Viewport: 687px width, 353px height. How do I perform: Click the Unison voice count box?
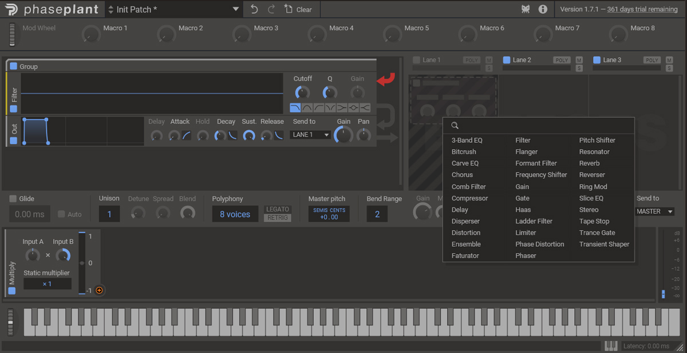(x=109, y=214)
